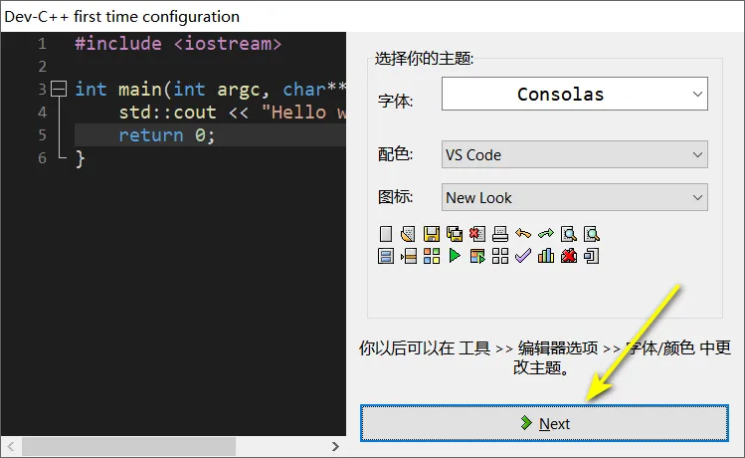This screenshot has height=458, width=745.
Task: Click the green redo arrow icon
Action: click(545, 235)
